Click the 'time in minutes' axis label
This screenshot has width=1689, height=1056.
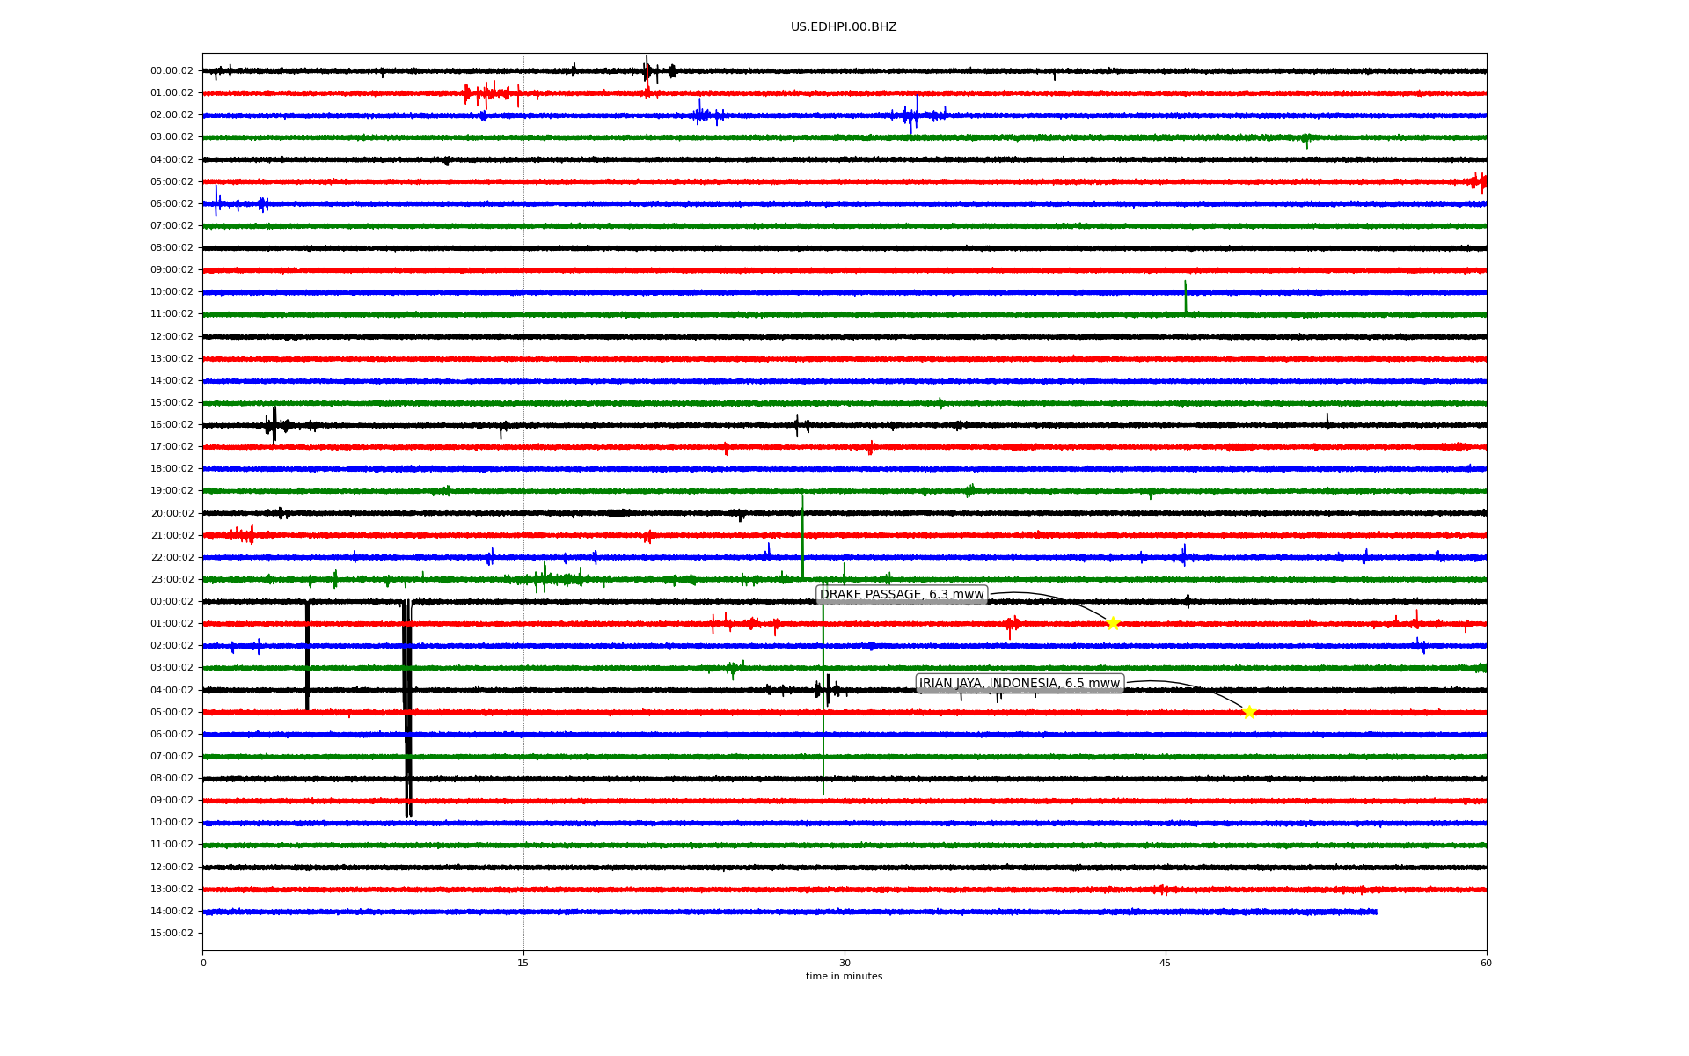point(844,977)
